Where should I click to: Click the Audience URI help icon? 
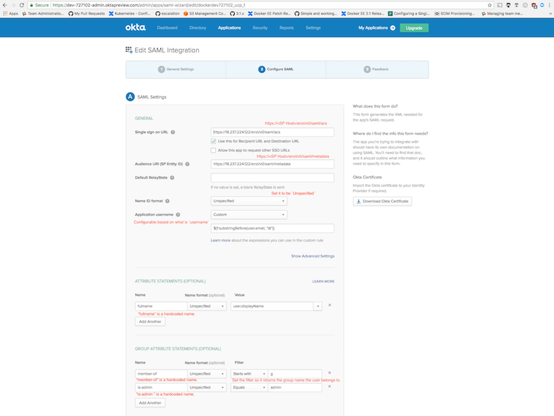pyautogui.click(x=188, y=163)
